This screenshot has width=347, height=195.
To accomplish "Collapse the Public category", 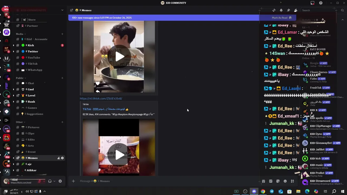I will click(21, 78).
